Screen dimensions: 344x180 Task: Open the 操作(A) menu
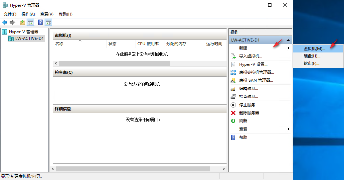(28, 14)
